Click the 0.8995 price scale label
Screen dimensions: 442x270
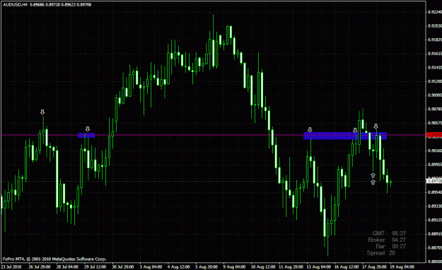[x=434, y=164]
